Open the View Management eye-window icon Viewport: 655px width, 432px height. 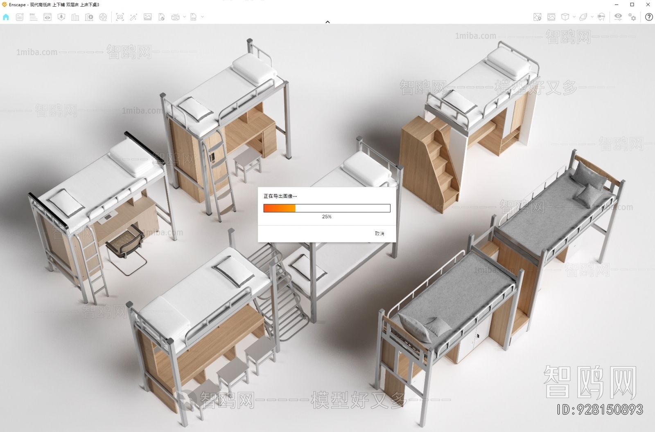[x=47, y=17]
